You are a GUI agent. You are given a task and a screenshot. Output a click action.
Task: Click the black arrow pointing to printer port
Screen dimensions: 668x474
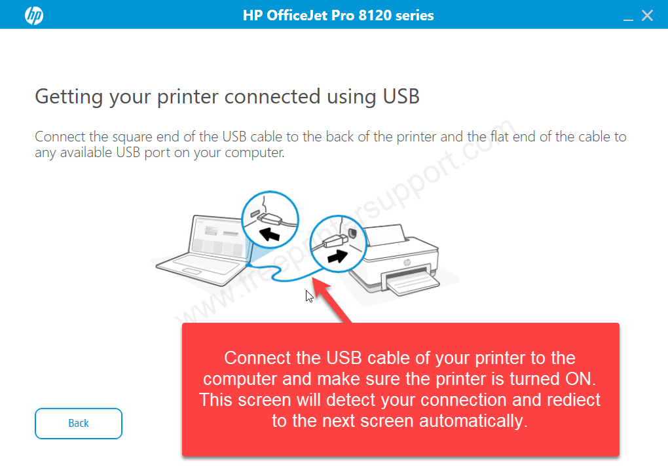point(337,257)
